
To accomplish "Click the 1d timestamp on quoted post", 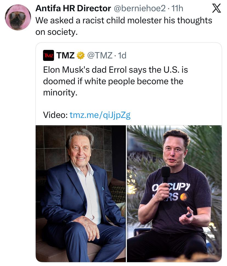I will 121,55.
